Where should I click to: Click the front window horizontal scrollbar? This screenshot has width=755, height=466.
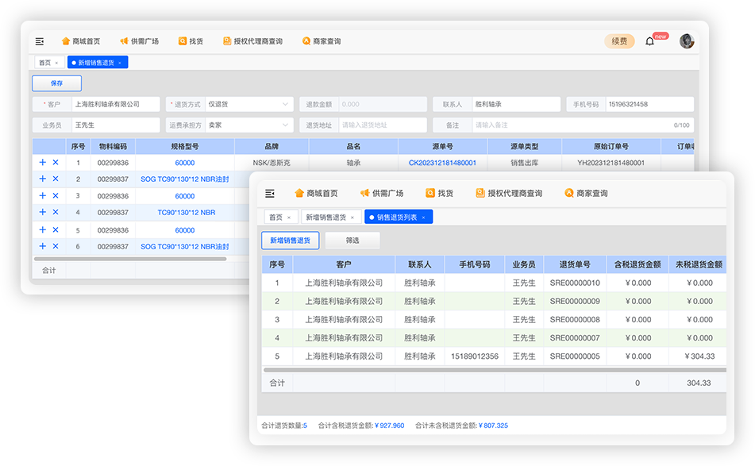tap(495, 370)
